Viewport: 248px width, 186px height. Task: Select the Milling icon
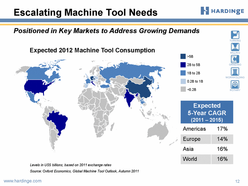click(x=235, y=47)
